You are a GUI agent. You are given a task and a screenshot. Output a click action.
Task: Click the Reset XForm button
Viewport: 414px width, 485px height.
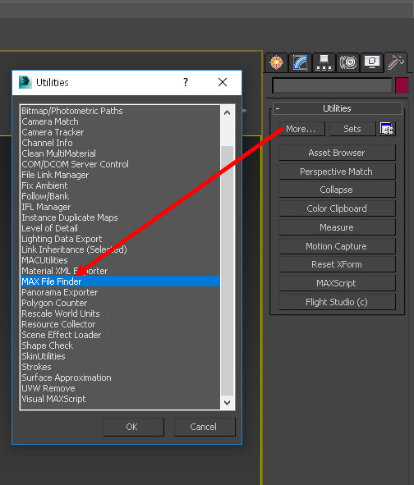pyautogui.click(x=337, y=264)
